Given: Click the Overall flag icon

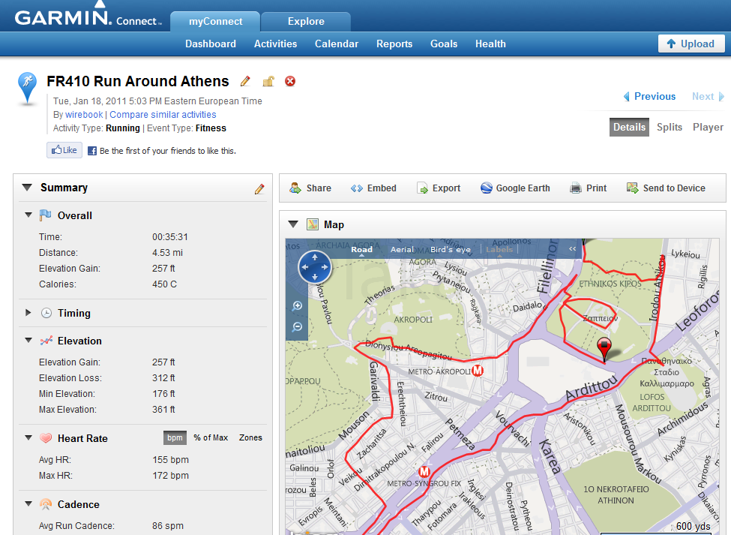Looking at the screenshot, I should tap(45, 215).
